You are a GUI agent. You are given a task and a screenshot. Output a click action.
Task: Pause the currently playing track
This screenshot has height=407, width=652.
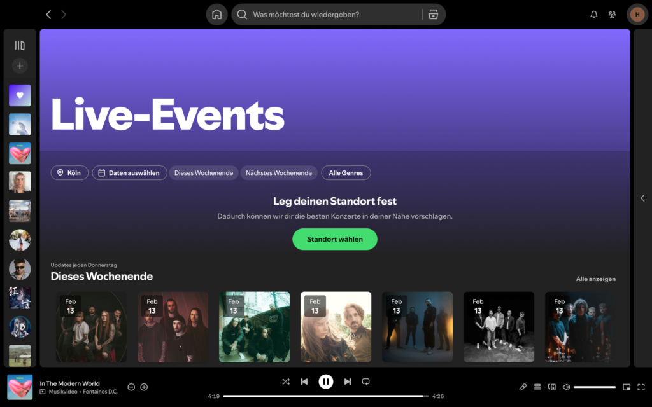click(326, 382)
